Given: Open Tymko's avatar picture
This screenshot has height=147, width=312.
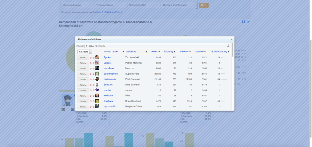Looking at the screenshot, I should pyautogui.click(x=97, y=57).
